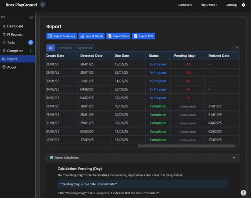Toggle the theme icon beside Boss PlayGround
Image resolution: width=251 pixels, height=198 pixels.
[x=42, y=5]
